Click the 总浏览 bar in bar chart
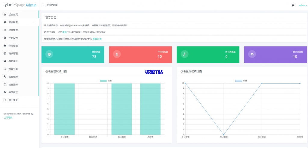This screenshot has width=308, height=148. [x=150, y=109]
